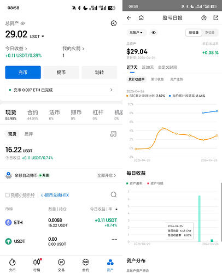Open the asset analysis pie icon
222x273 pixels.
pos(114,23)
